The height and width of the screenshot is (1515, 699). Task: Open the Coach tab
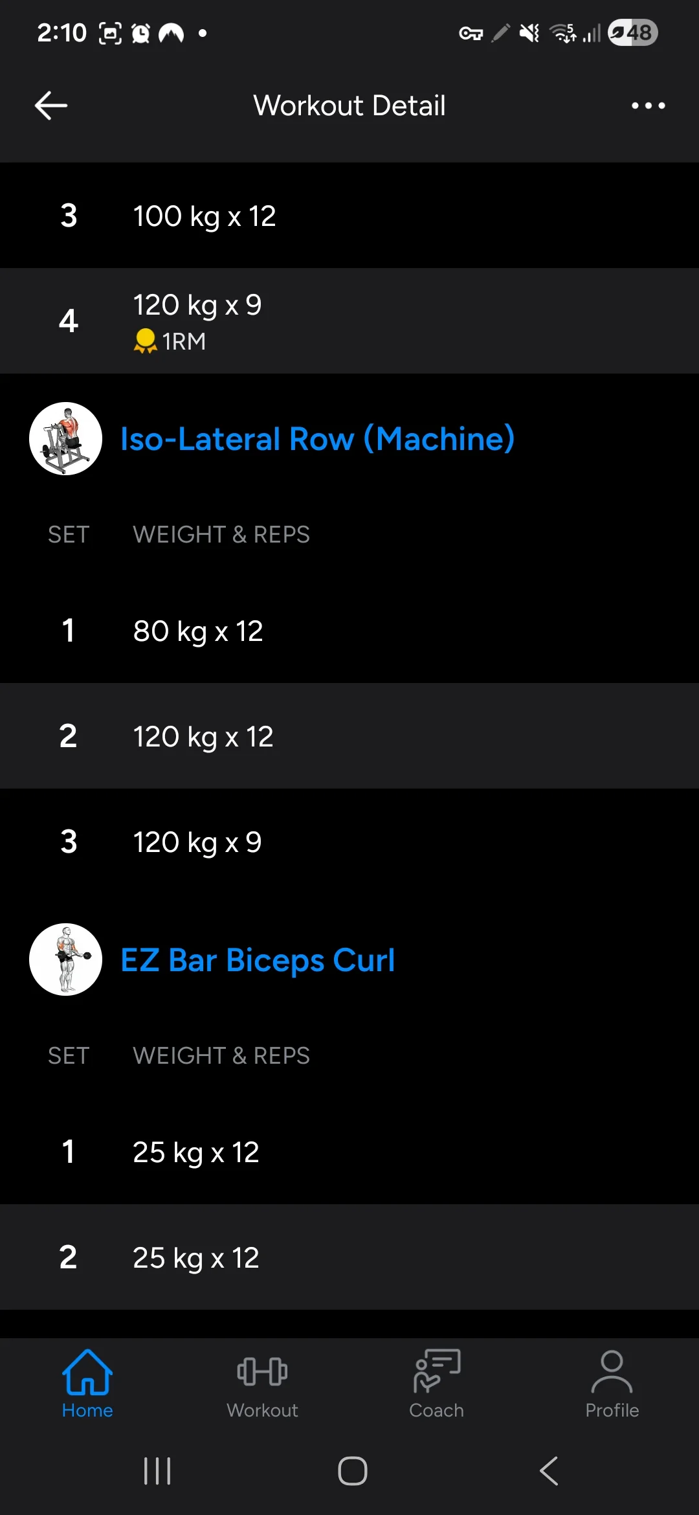(x=437, y=1384)
